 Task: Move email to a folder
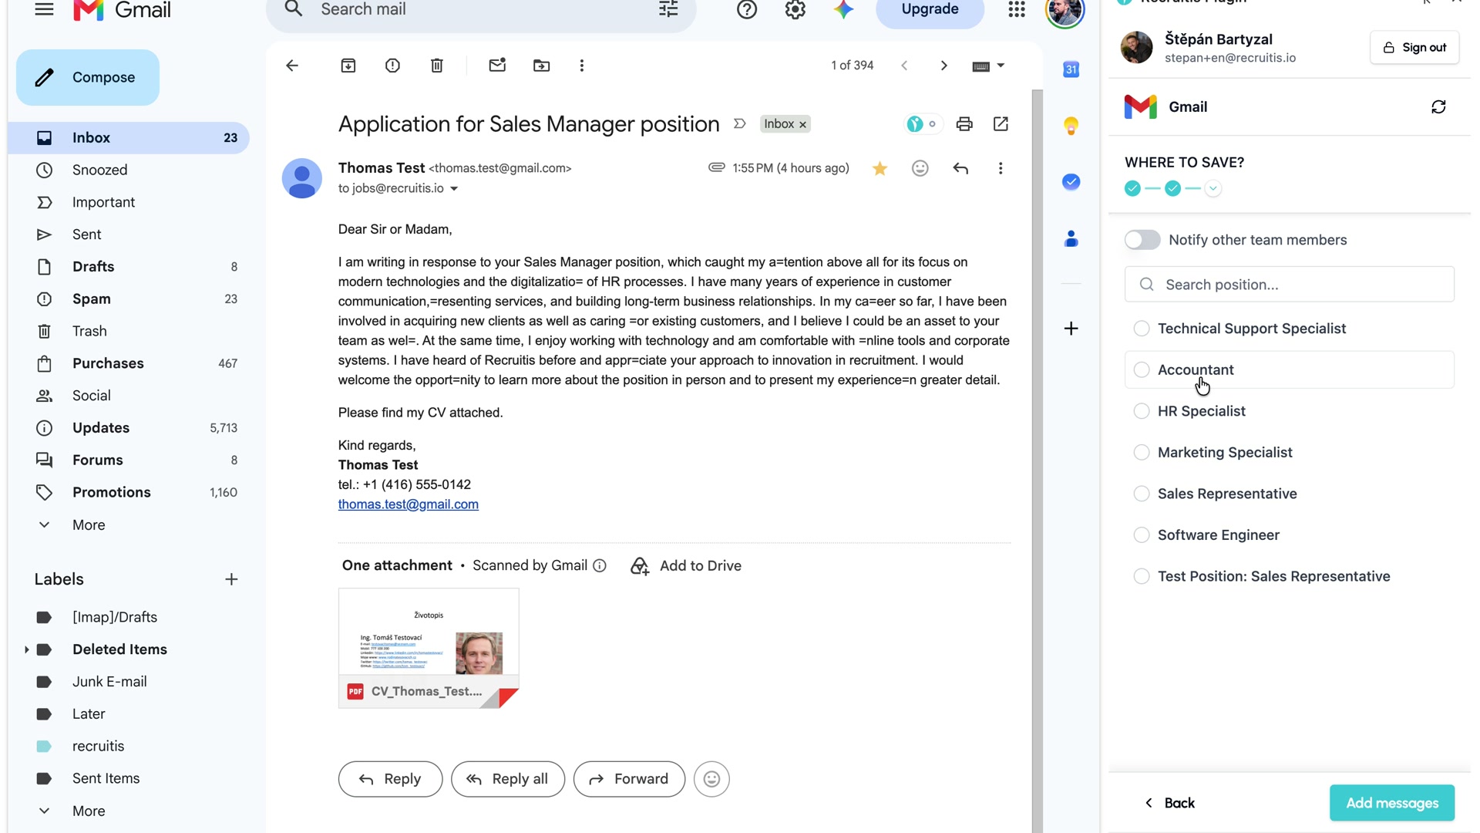click(x=542, y=66)
